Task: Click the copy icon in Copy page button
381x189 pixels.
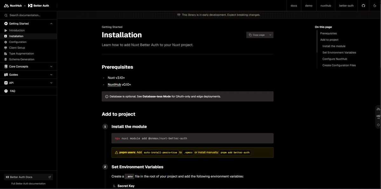Action: click(250, 35)
